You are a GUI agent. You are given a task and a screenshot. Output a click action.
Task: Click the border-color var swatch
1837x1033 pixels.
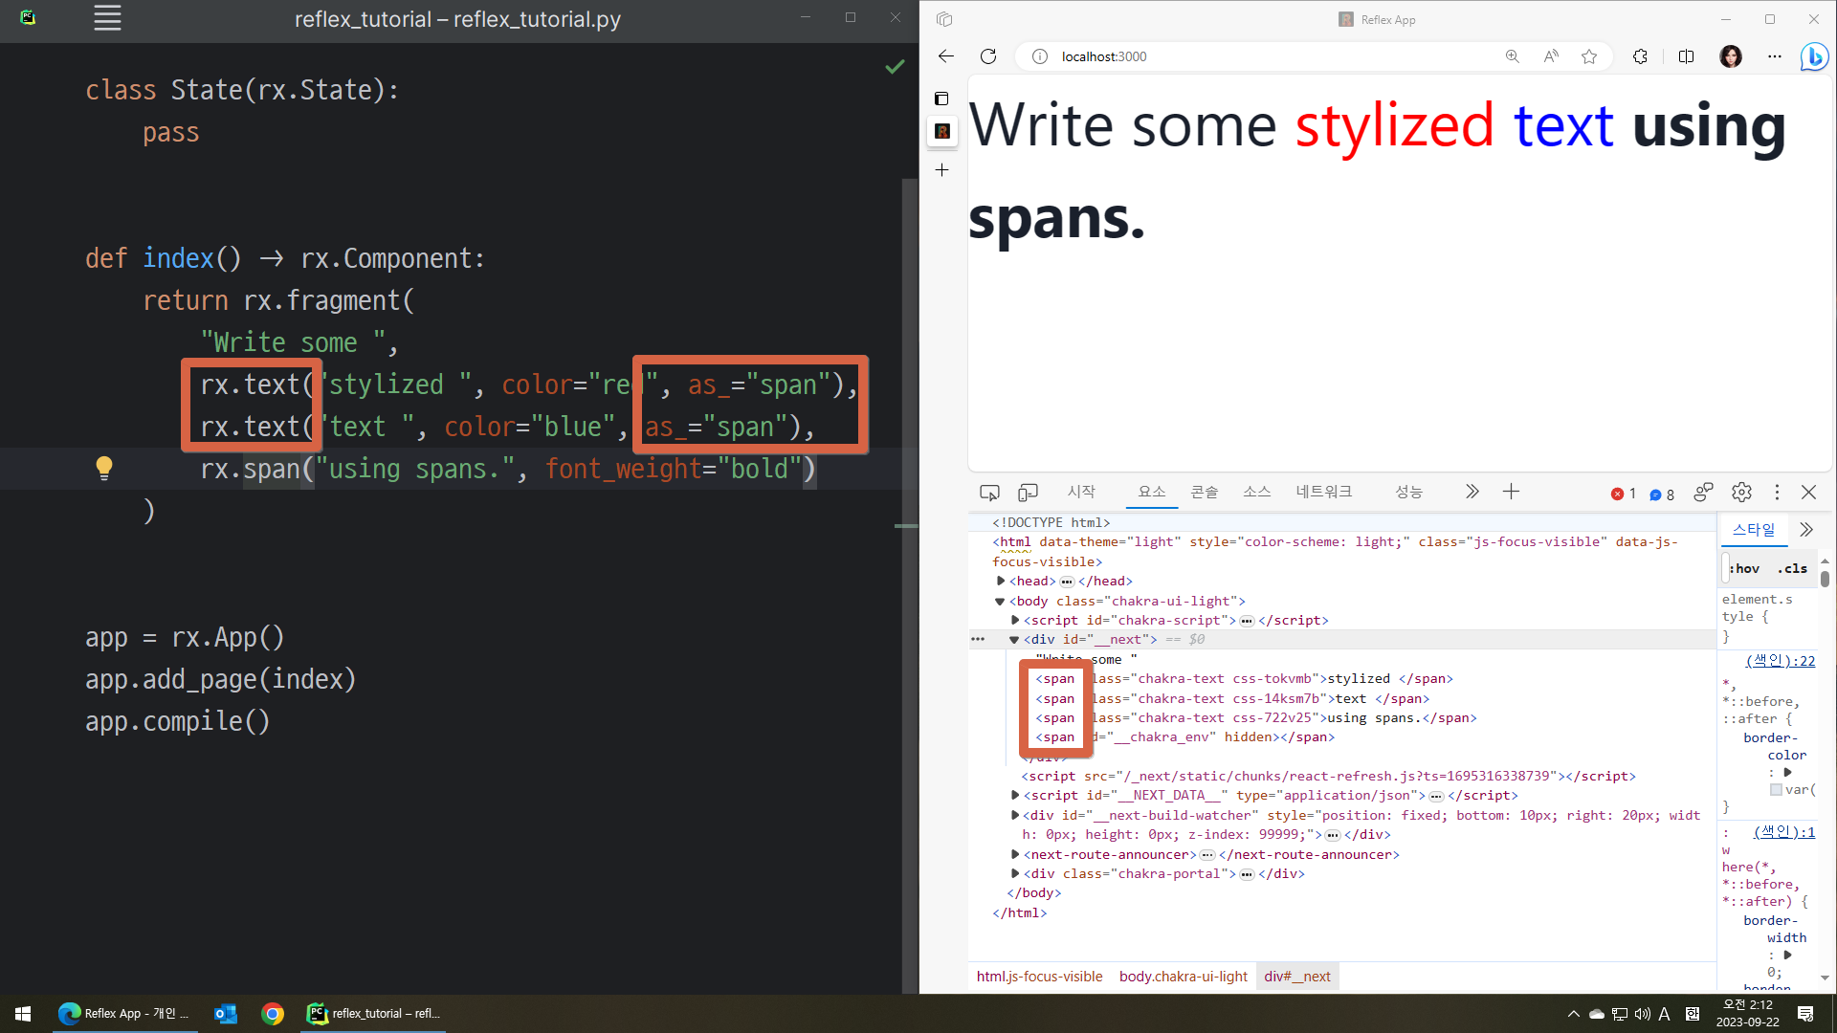(x=1776, y=790)
